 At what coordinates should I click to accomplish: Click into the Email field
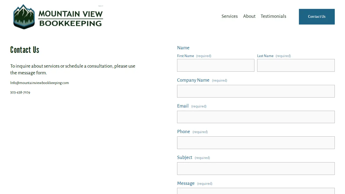pyautogui.click(x=256, y=117)
